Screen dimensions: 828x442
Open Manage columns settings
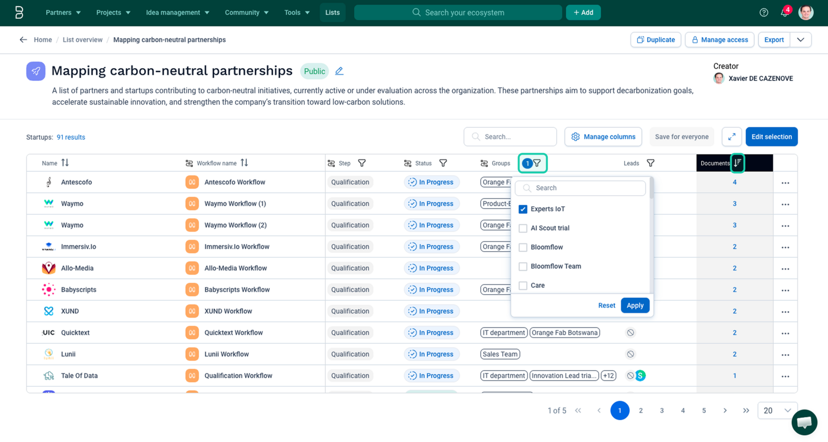coord(603,137)
